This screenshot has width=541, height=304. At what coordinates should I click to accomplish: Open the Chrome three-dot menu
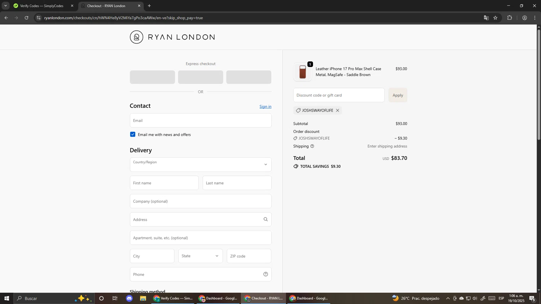pos(535,18)
